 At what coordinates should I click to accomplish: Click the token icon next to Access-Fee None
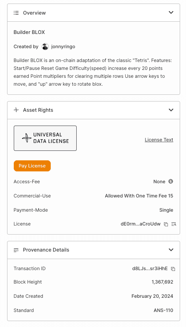click(171, 181)
